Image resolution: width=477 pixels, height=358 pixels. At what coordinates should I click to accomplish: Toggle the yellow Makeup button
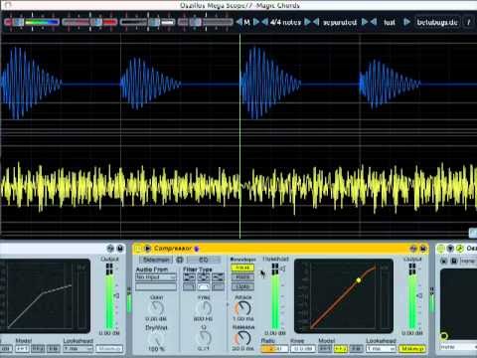click(x=412, y=349)
